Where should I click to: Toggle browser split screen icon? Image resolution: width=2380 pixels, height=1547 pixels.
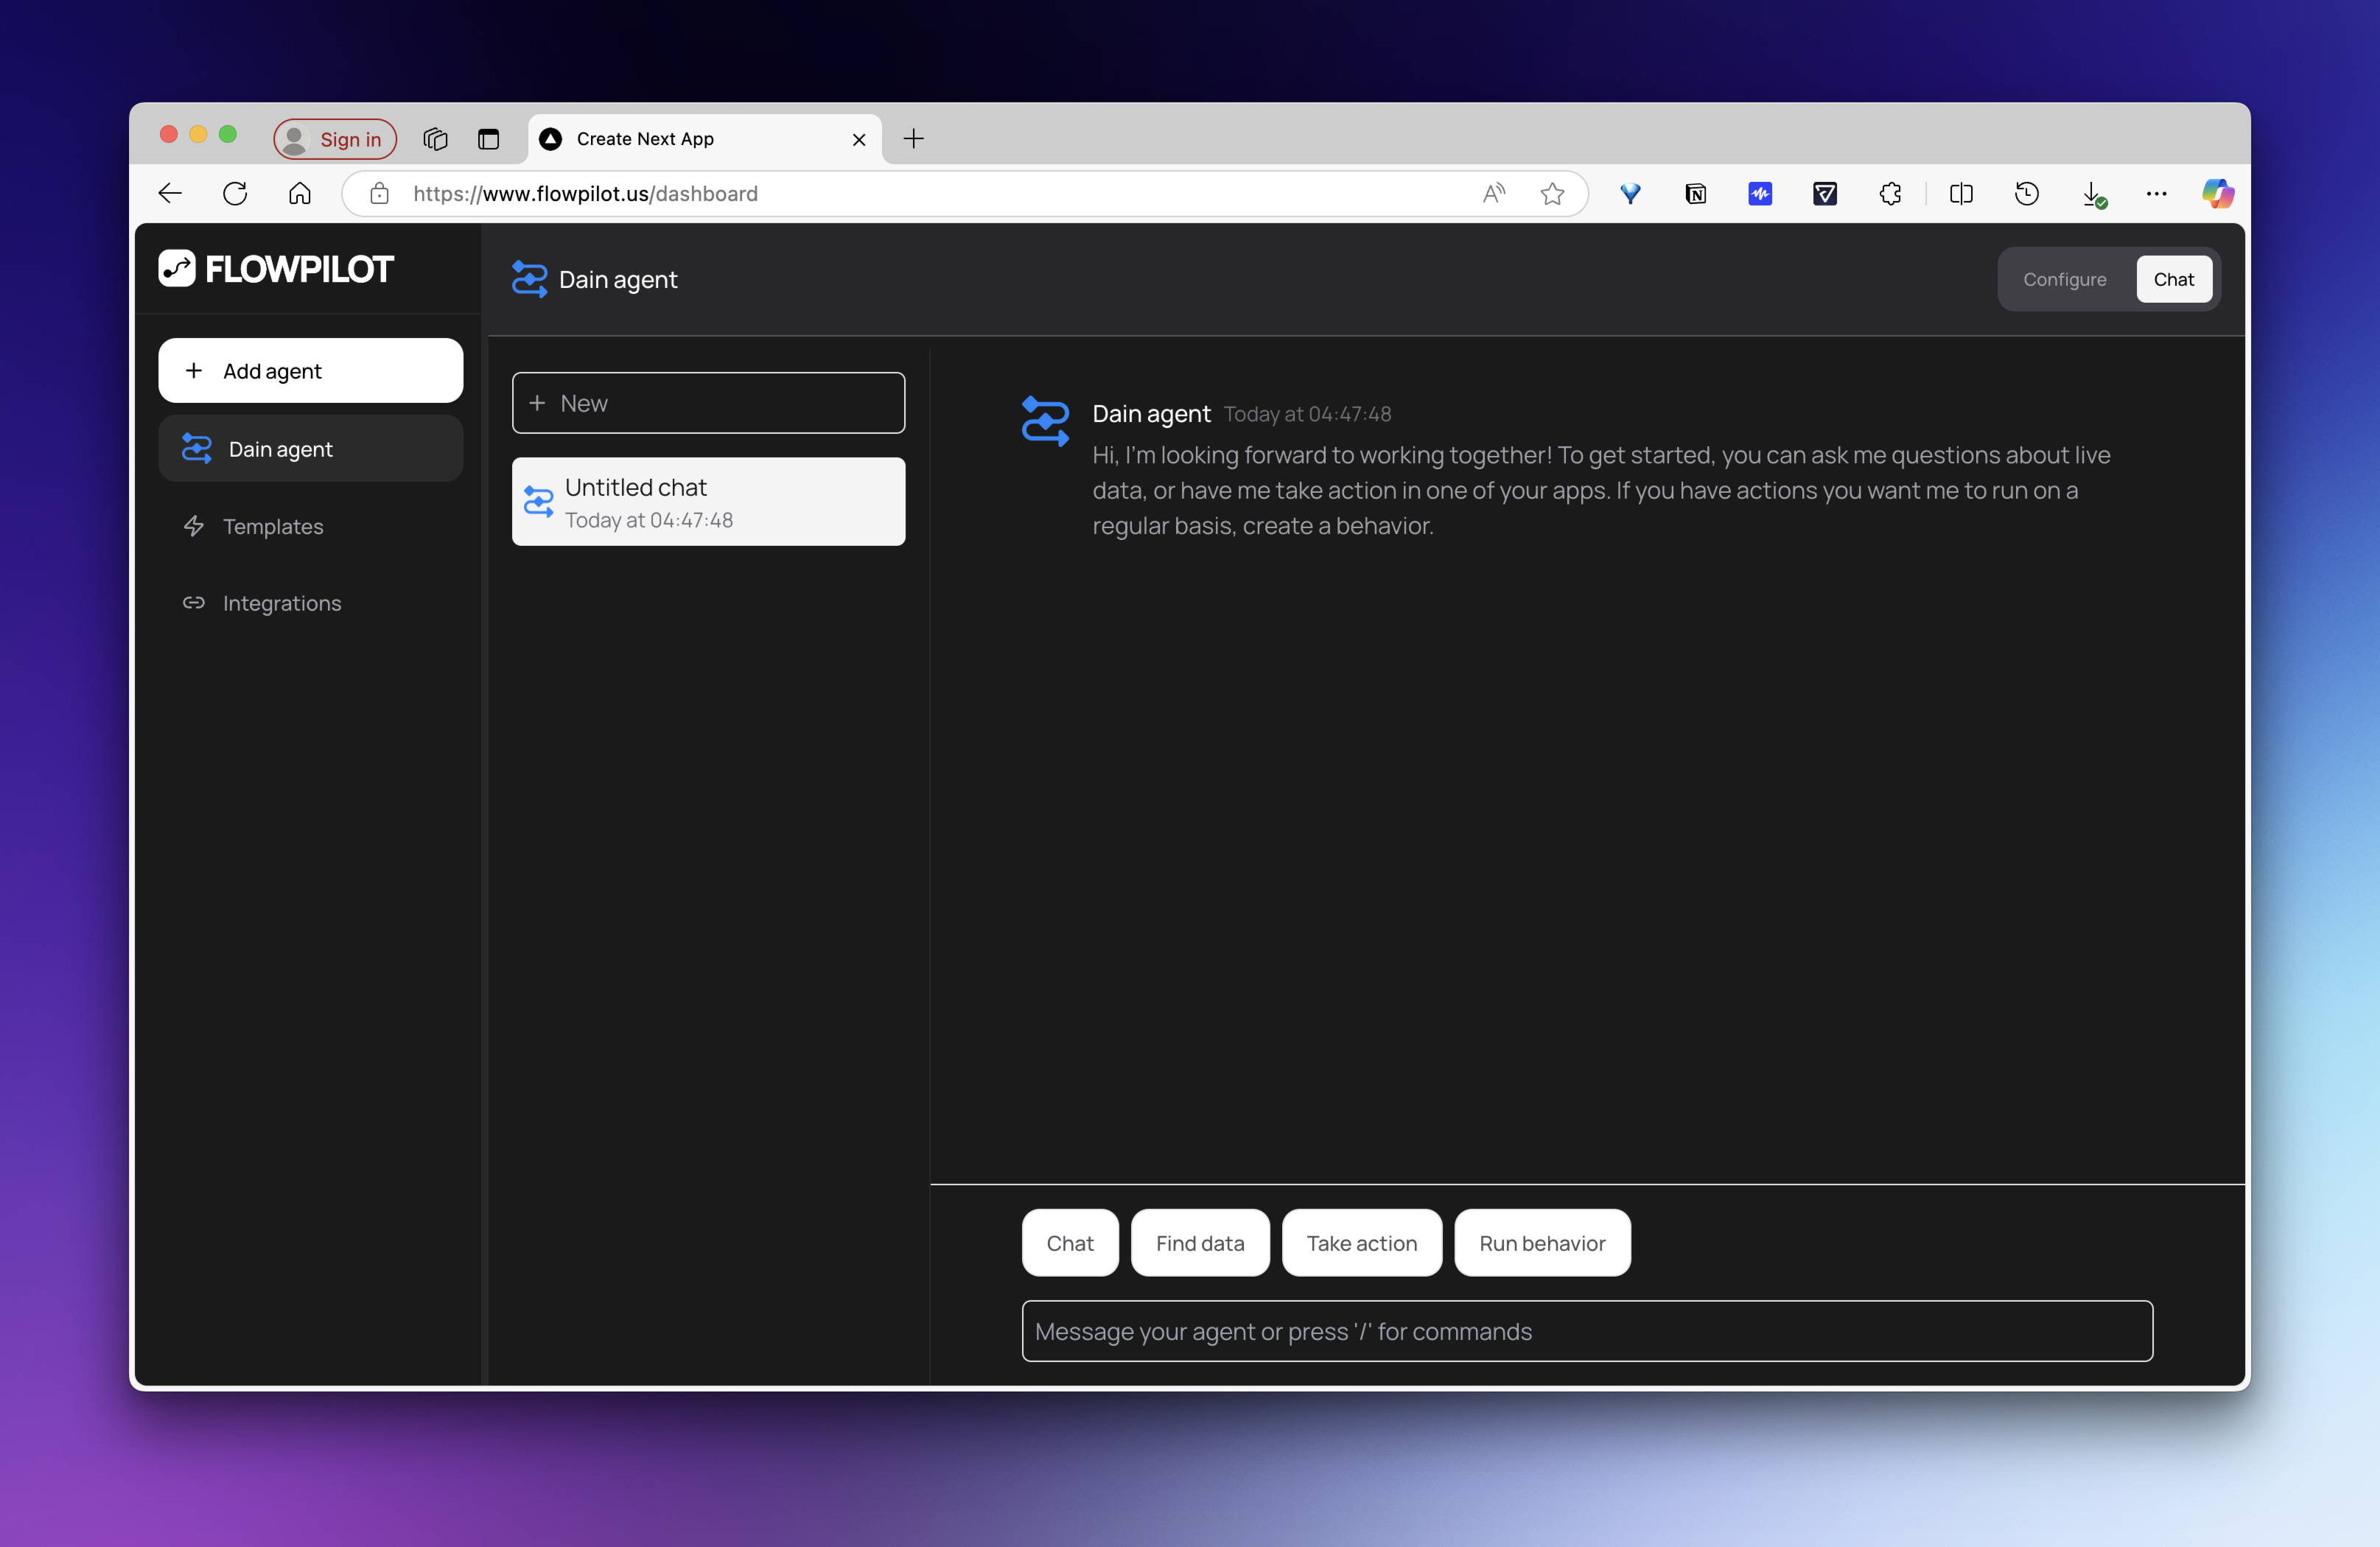point(1961,193)
